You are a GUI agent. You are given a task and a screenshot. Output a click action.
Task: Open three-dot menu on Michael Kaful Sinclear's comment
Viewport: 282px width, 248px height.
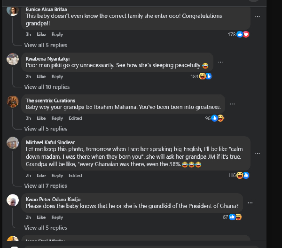pyautogui.click(x=258, y=152)
